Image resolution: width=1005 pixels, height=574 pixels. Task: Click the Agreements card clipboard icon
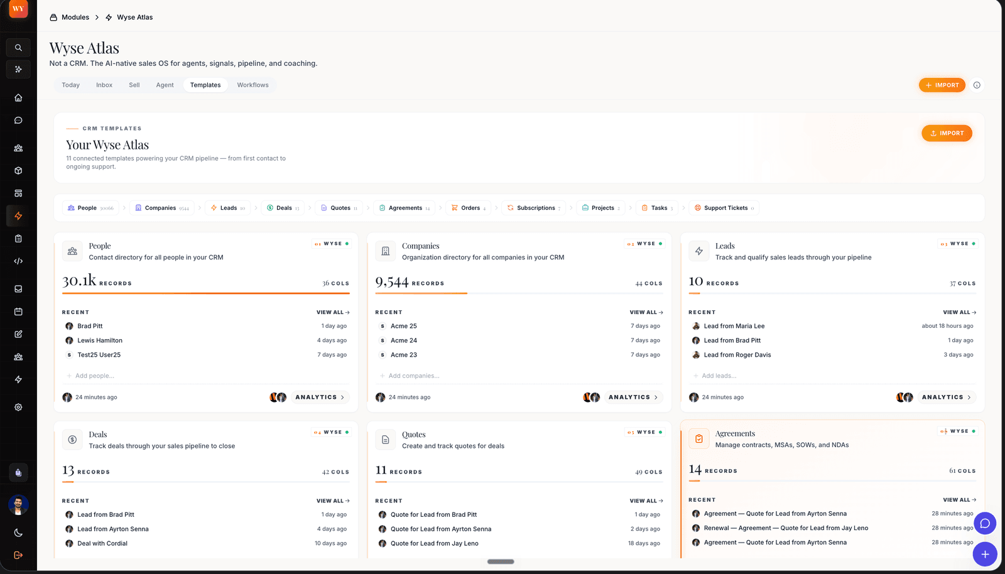(699, 439)
